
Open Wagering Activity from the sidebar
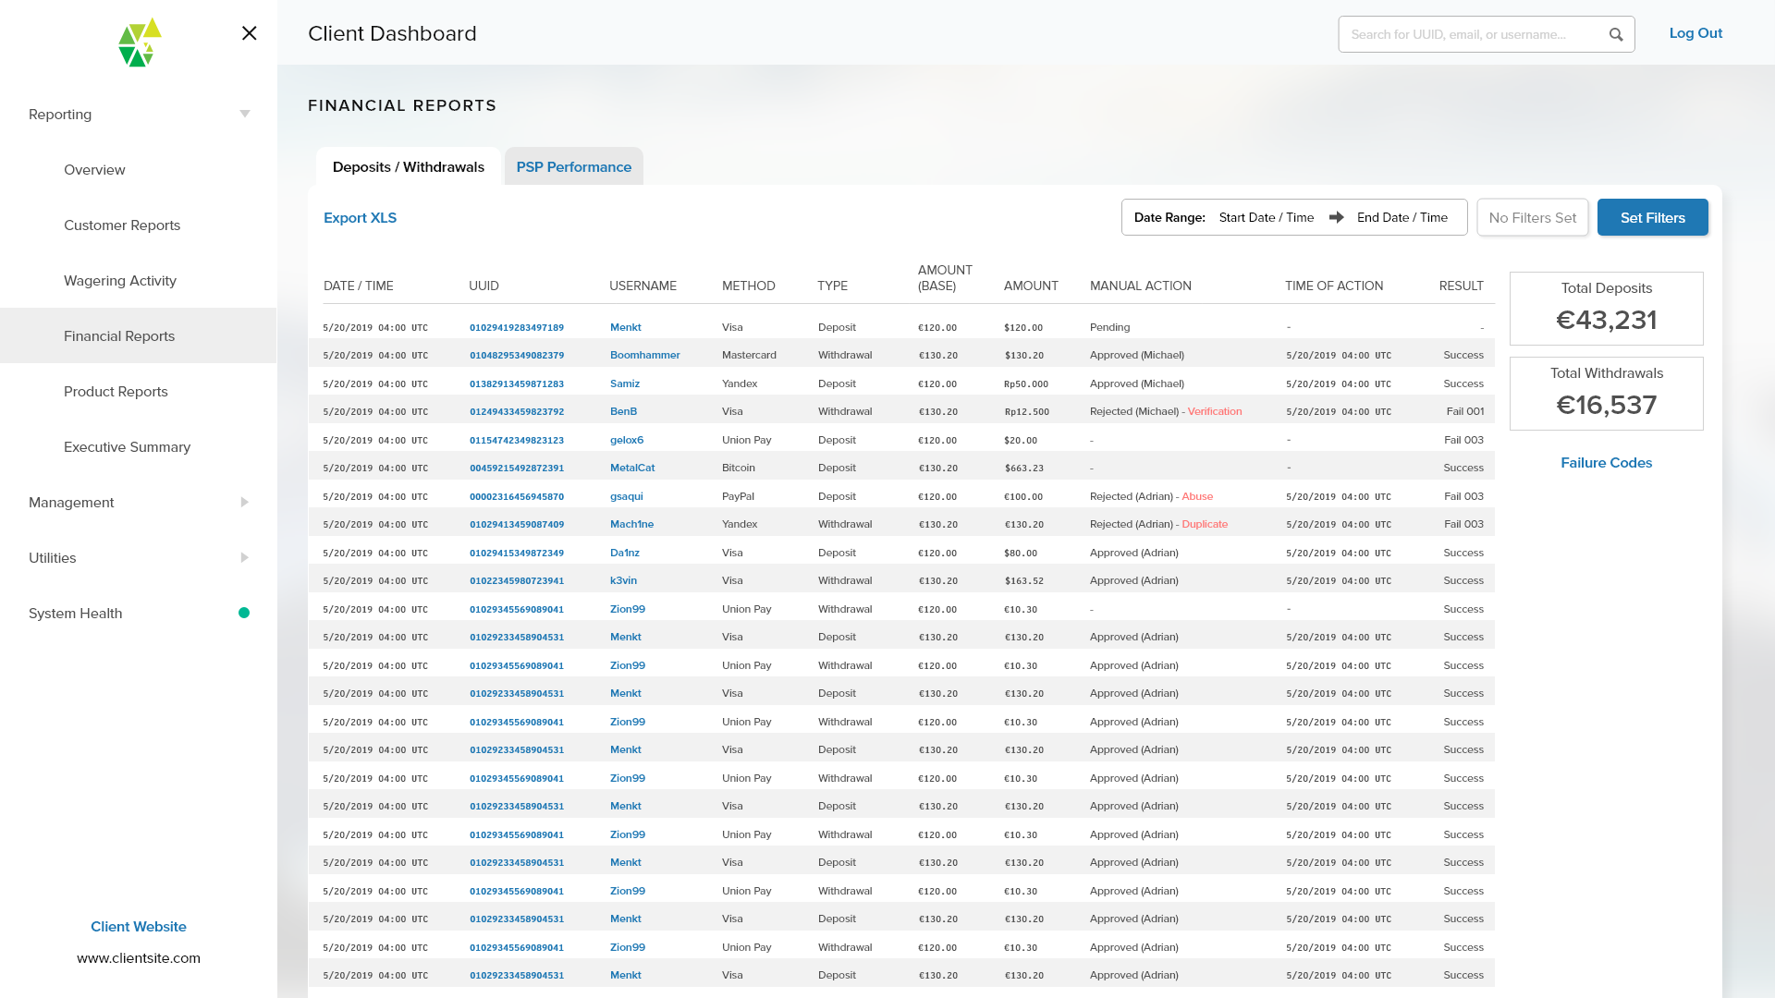click(120, 281)
